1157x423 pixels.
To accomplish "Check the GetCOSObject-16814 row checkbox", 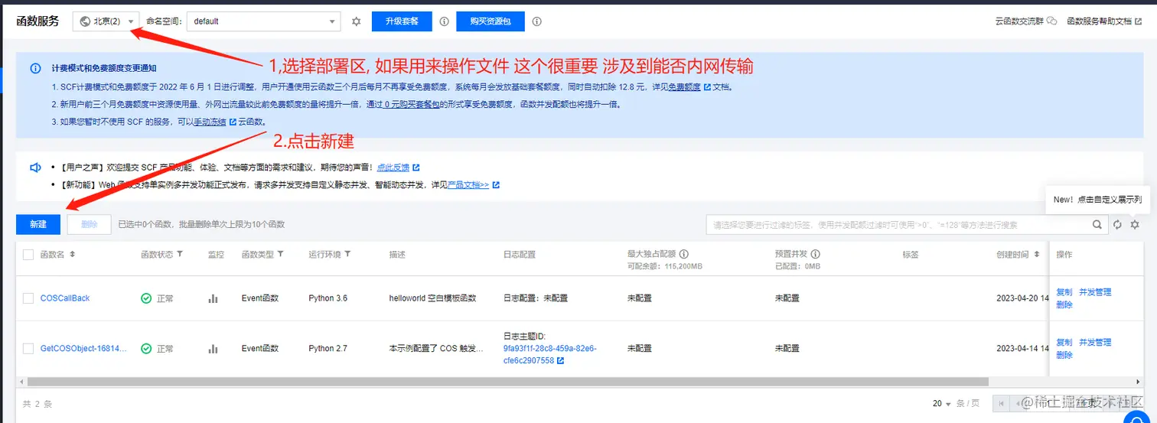I will coord(28,348).
